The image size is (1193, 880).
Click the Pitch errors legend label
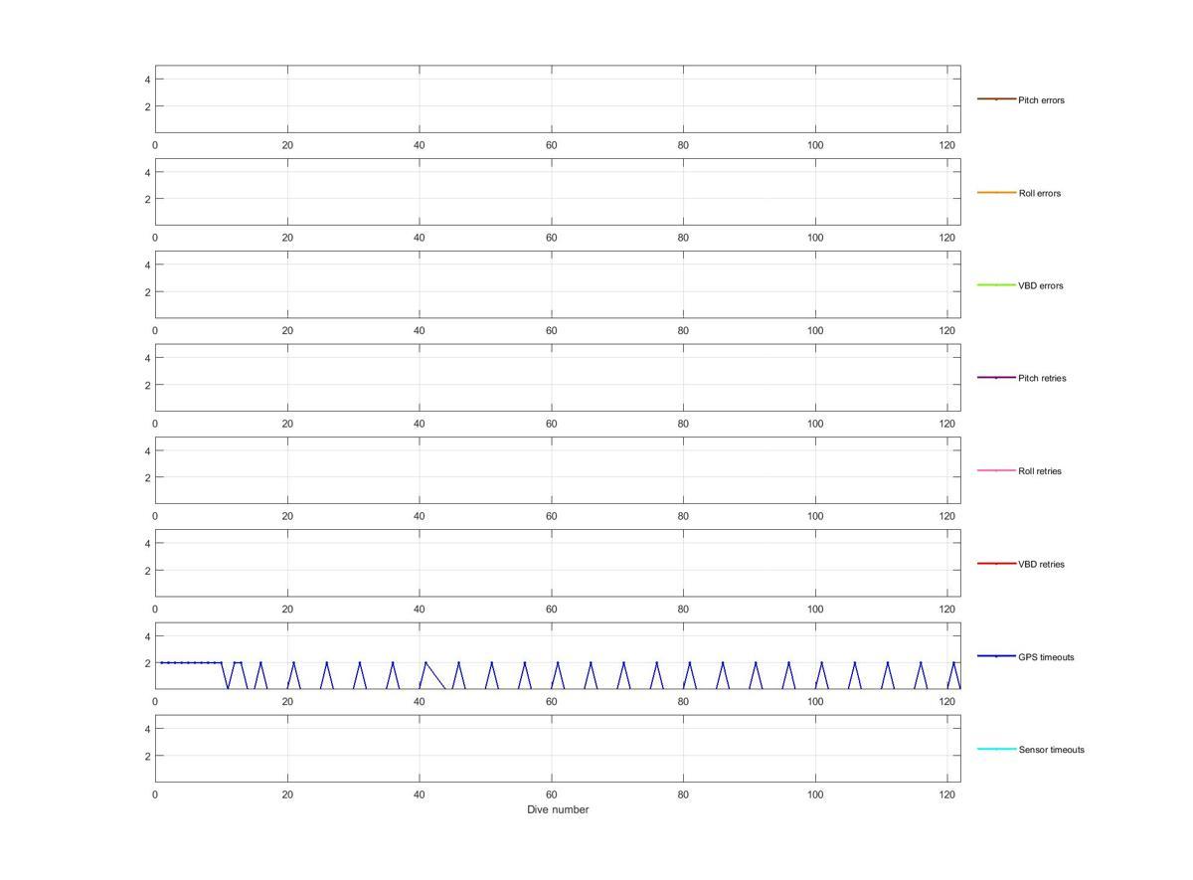[1041, 100]
